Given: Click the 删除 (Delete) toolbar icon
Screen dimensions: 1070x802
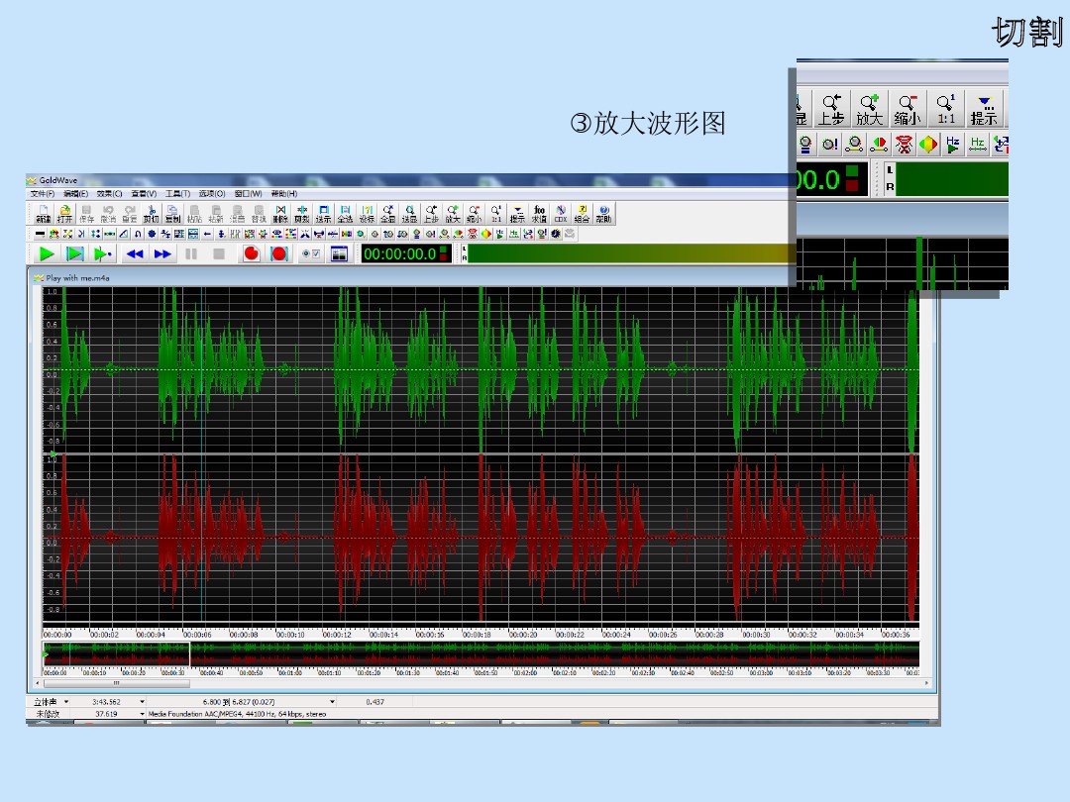Looking at the screenshot, I should tap(280, 214).
